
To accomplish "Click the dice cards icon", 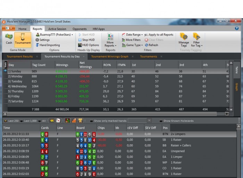I will tap(58, 120).
